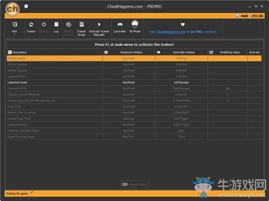Click the CheatHappens 'ch' logo
The width and height of the screenshot is (269, 201).
coord(12,9)
